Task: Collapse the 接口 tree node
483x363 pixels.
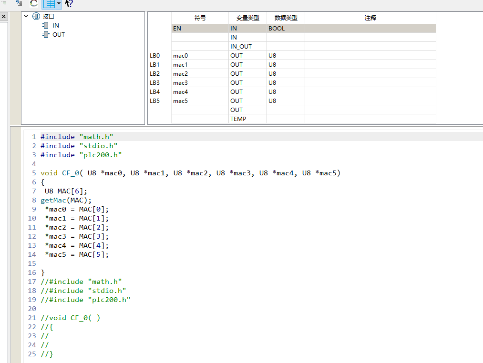Action: [x=26, y=16]
